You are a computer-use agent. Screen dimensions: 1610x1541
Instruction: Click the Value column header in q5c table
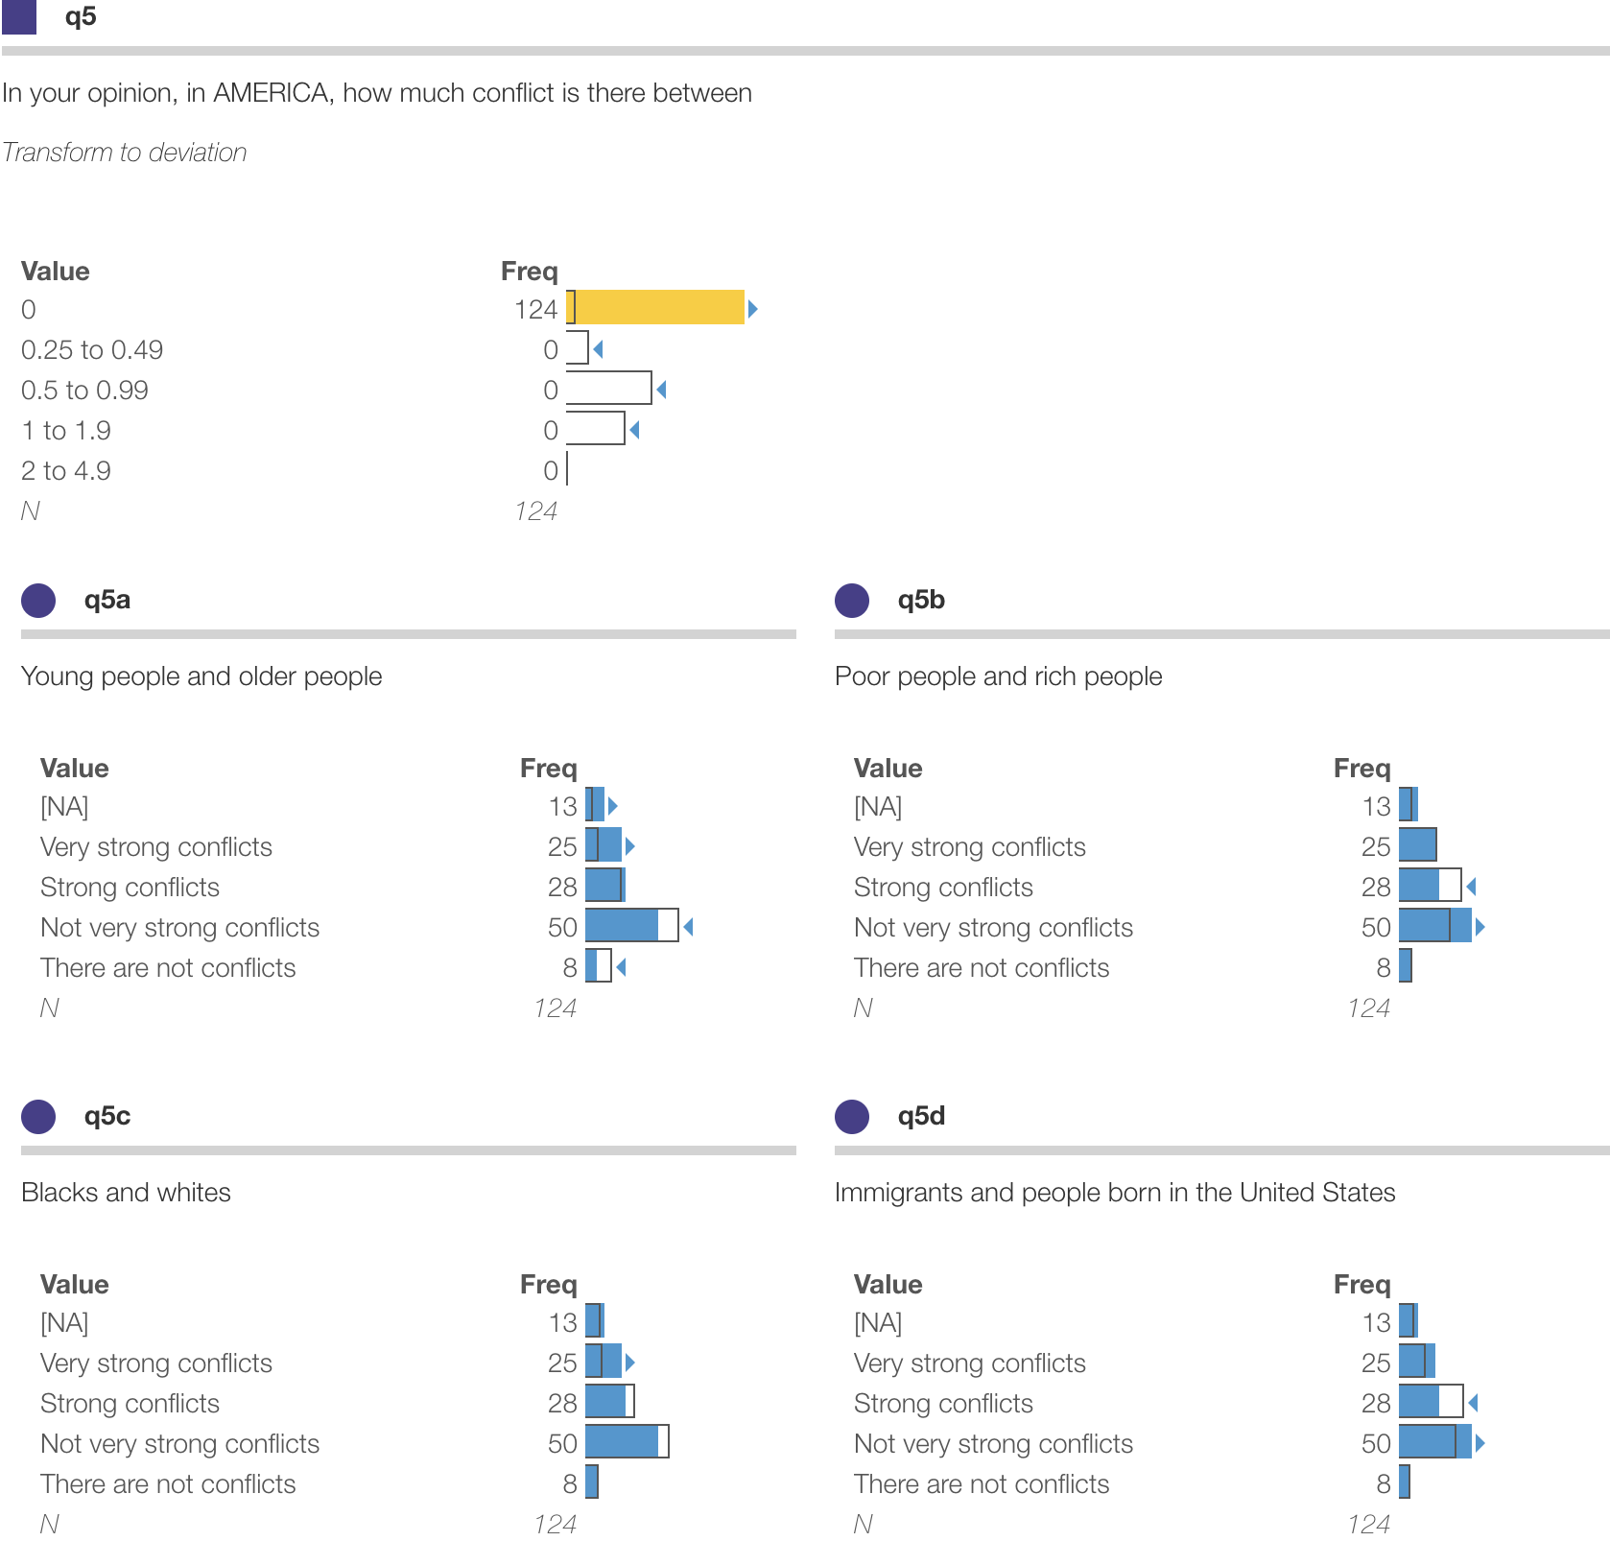pos(75,1285)
